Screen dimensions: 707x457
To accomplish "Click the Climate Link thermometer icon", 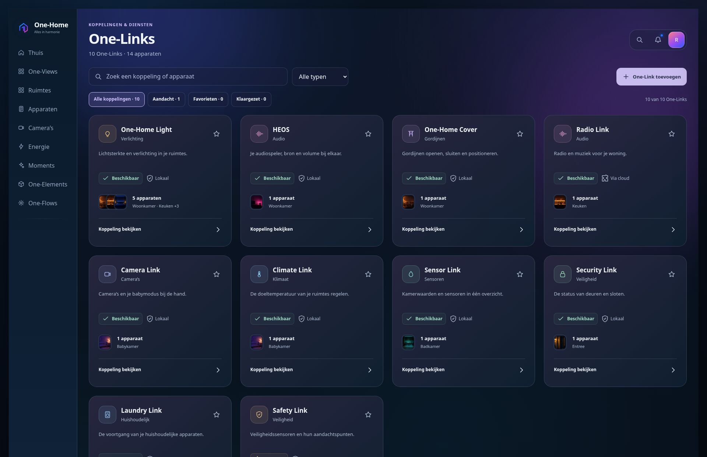I will [x=259, y=274].
